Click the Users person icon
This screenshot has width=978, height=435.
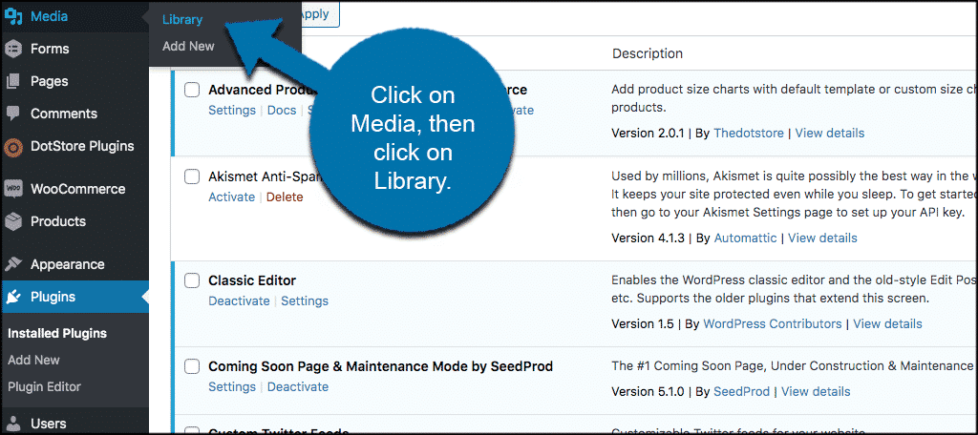[13, 424]
